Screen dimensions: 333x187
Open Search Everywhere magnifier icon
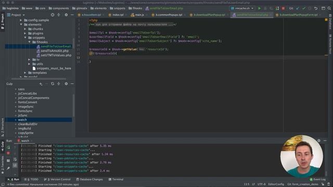pos(329,8)
